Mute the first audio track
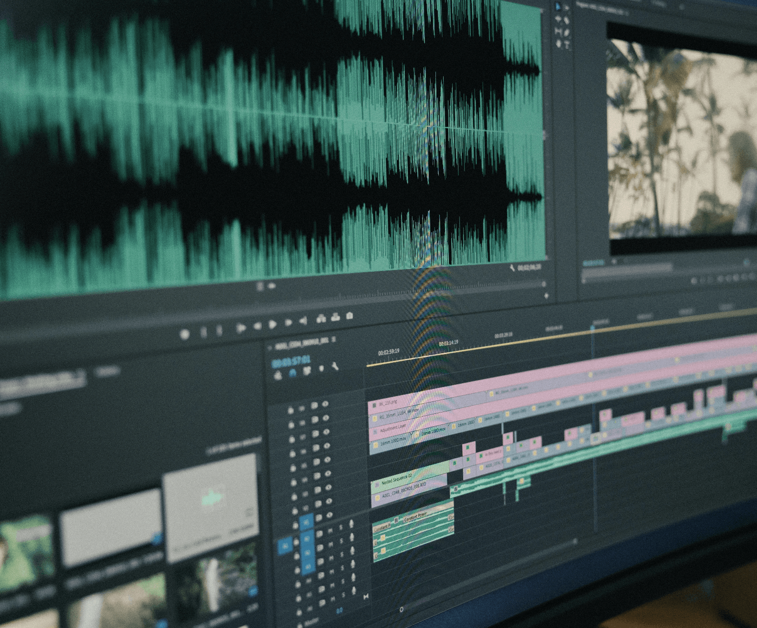The height and width of the screenshot is (628, 757). [x=331, y=530]
